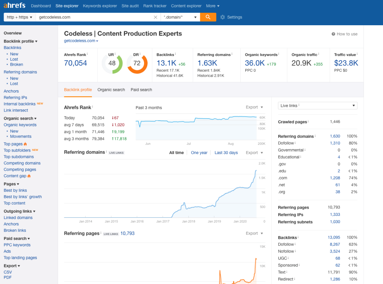Screen dimensions: 383x284
Task: Select Last 30 days range filter
Action: point(226,153)
